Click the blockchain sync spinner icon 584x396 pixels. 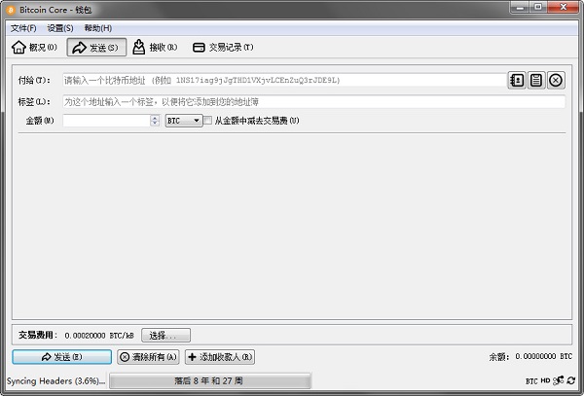pyautogui.click(x=571, y=380)
